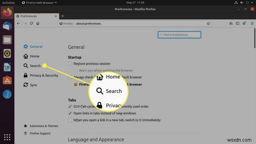Open the Sync category
The width and height of the screenshot is (256, 144).
click(x=30, y=85)
